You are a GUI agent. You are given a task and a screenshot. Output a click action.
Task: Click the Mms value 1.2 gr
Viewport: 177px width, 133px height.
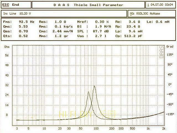coord(61,36)
